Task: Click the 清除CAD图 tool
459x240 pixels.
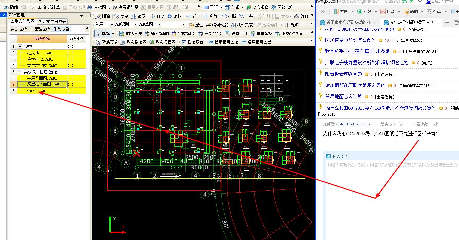Action: coord(210,33)
